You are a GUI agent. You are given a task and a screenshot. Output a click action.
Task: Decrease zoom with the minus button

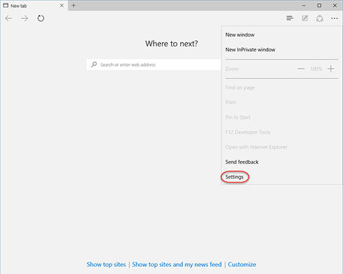[301, 69]
